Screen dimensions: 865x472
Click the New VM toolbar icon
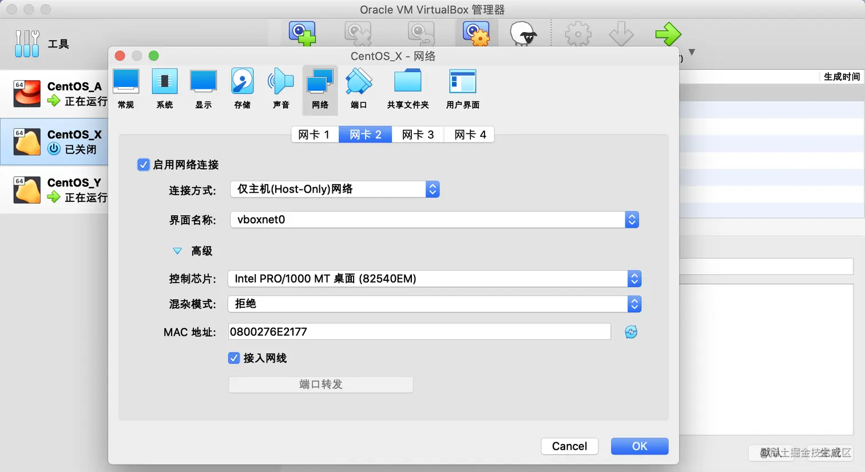pyautogui.click(x=302, y=33)
